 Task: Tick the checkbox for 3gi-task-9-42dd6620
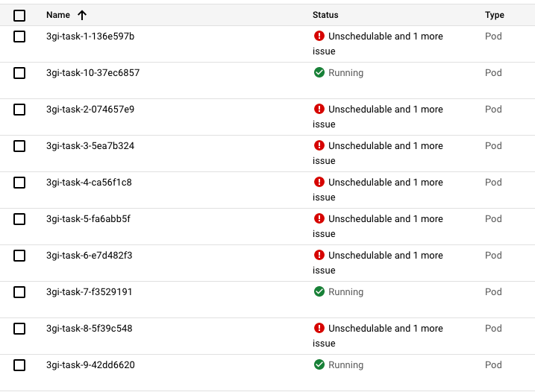19,365
